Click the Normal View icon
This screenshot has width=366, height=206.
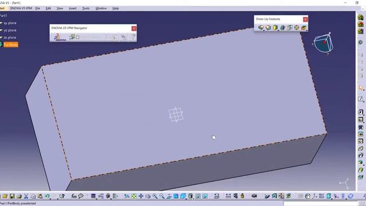[169, 196]
